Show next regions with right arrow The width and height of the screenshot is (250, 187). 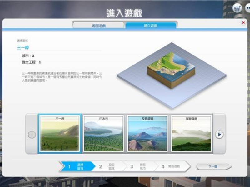(x=219, y=135)
